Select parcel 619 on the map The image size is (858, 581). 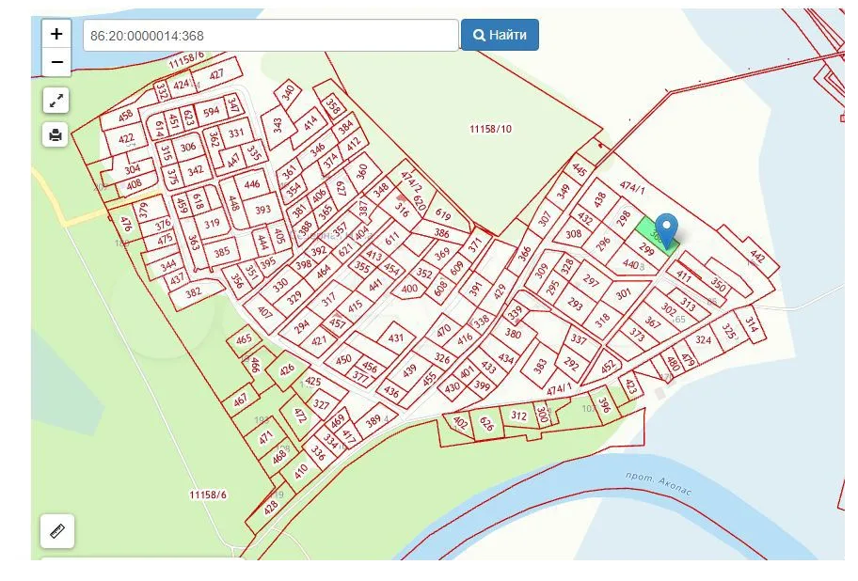point(443,215)
